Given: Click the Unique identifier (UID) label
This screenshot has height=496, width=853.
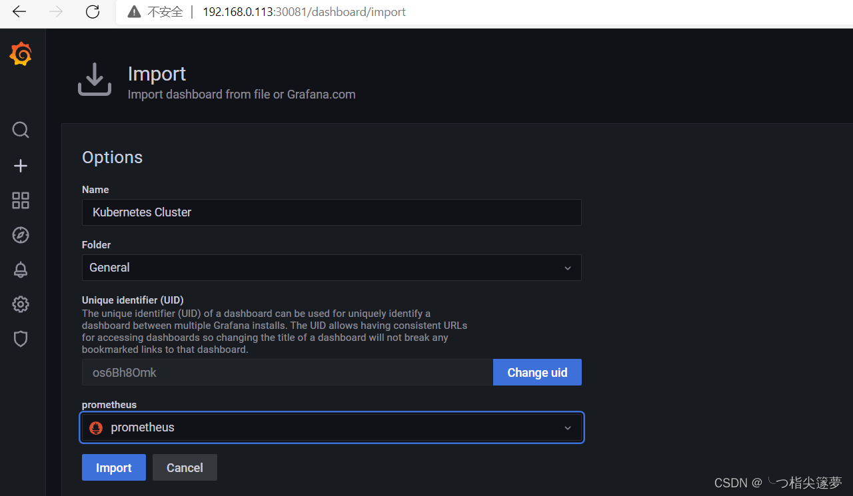Looking at the screenshot, I should pyautogui.click(x=133, y=300).
